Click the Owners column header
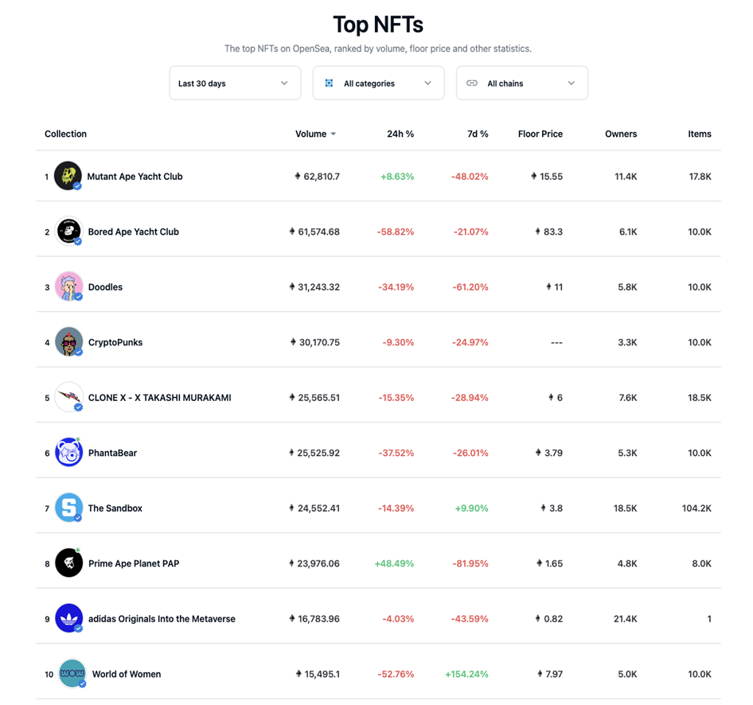753x705 pixels. point(621,134)
